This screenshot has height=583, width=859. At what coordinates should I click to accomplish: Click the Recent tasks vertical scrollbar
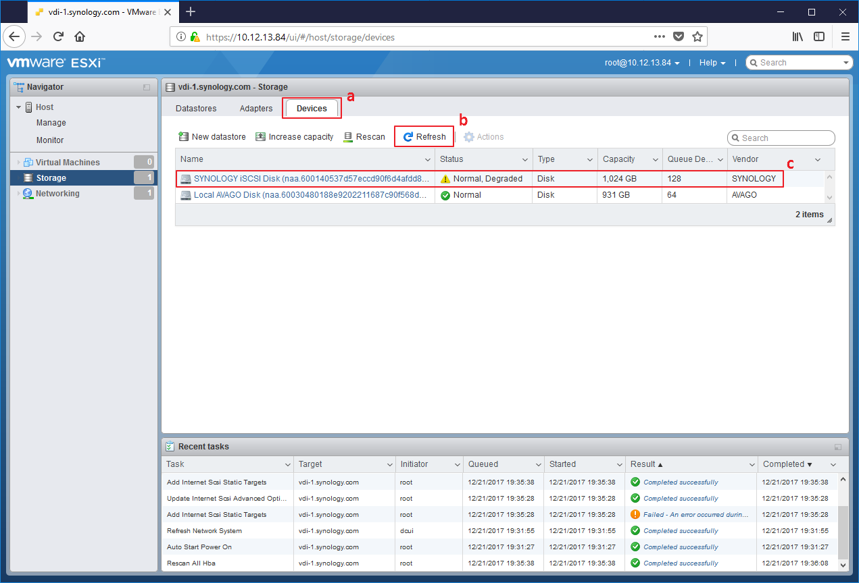point(843,533)
